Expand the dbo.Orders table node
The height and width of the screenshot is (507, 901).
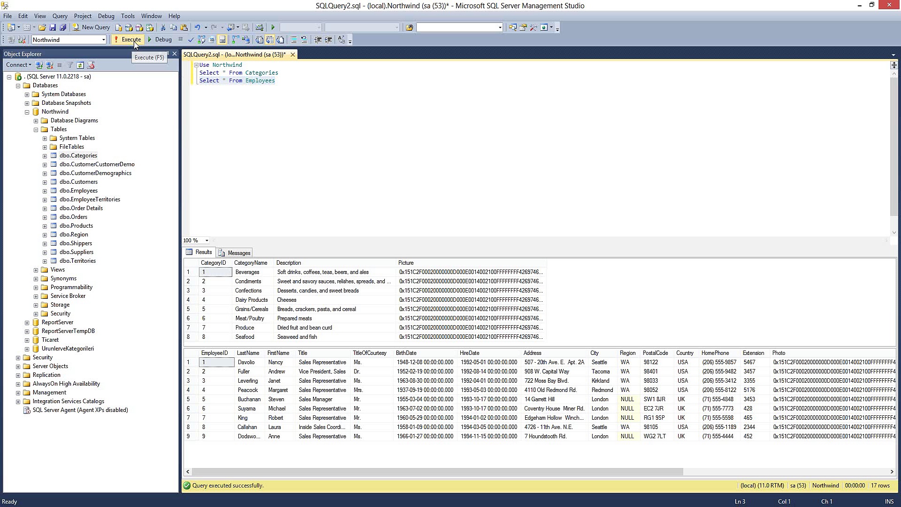[x=44, y=217]
